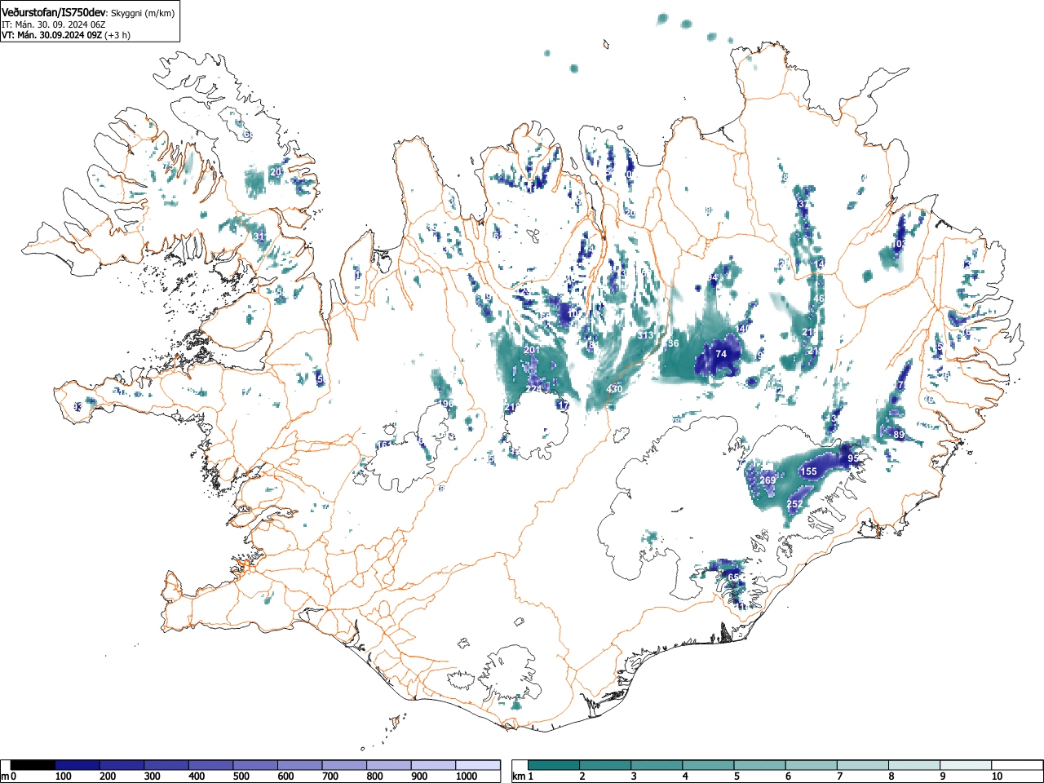Click the (+3 h) forecast offset text
This screenshot has height=783, width=1044.
[117, 35]
